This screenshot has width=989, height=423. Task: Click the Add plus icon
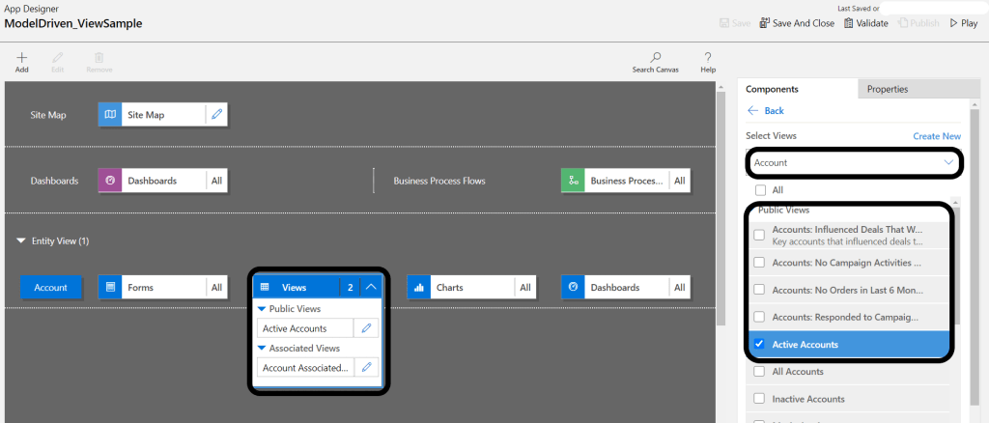click(21, 58)
